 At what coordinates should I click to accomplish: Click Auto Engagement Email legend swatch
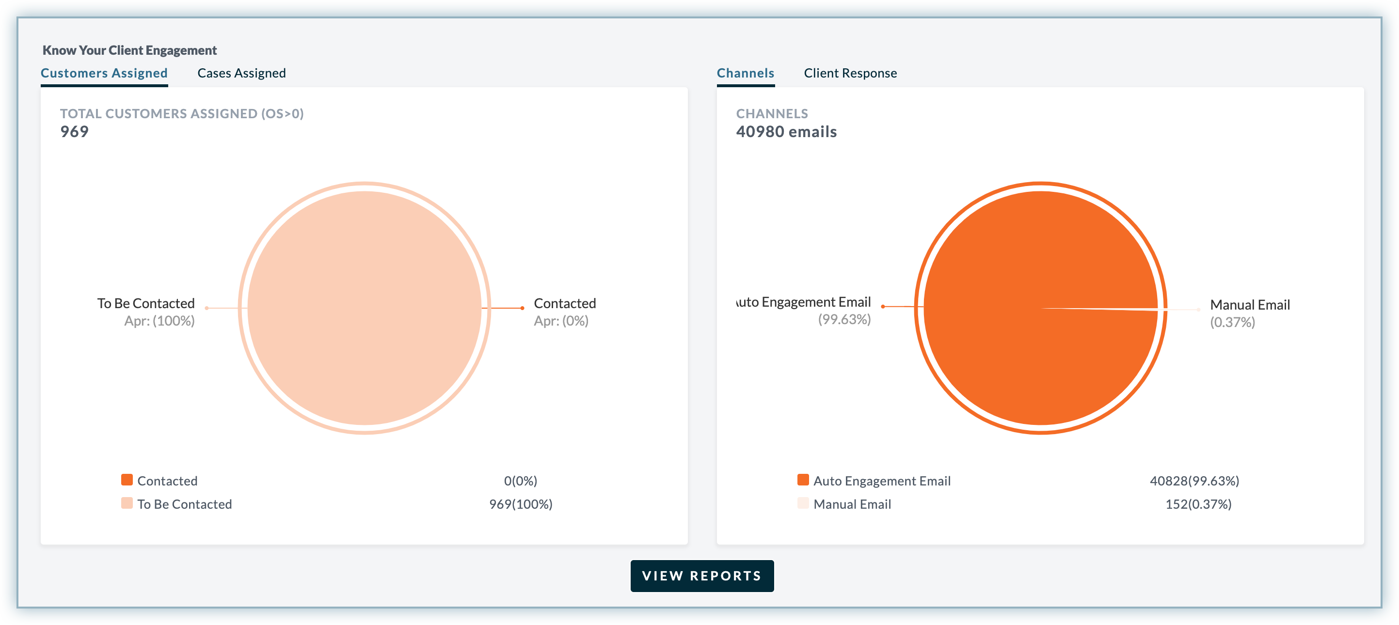803,480
